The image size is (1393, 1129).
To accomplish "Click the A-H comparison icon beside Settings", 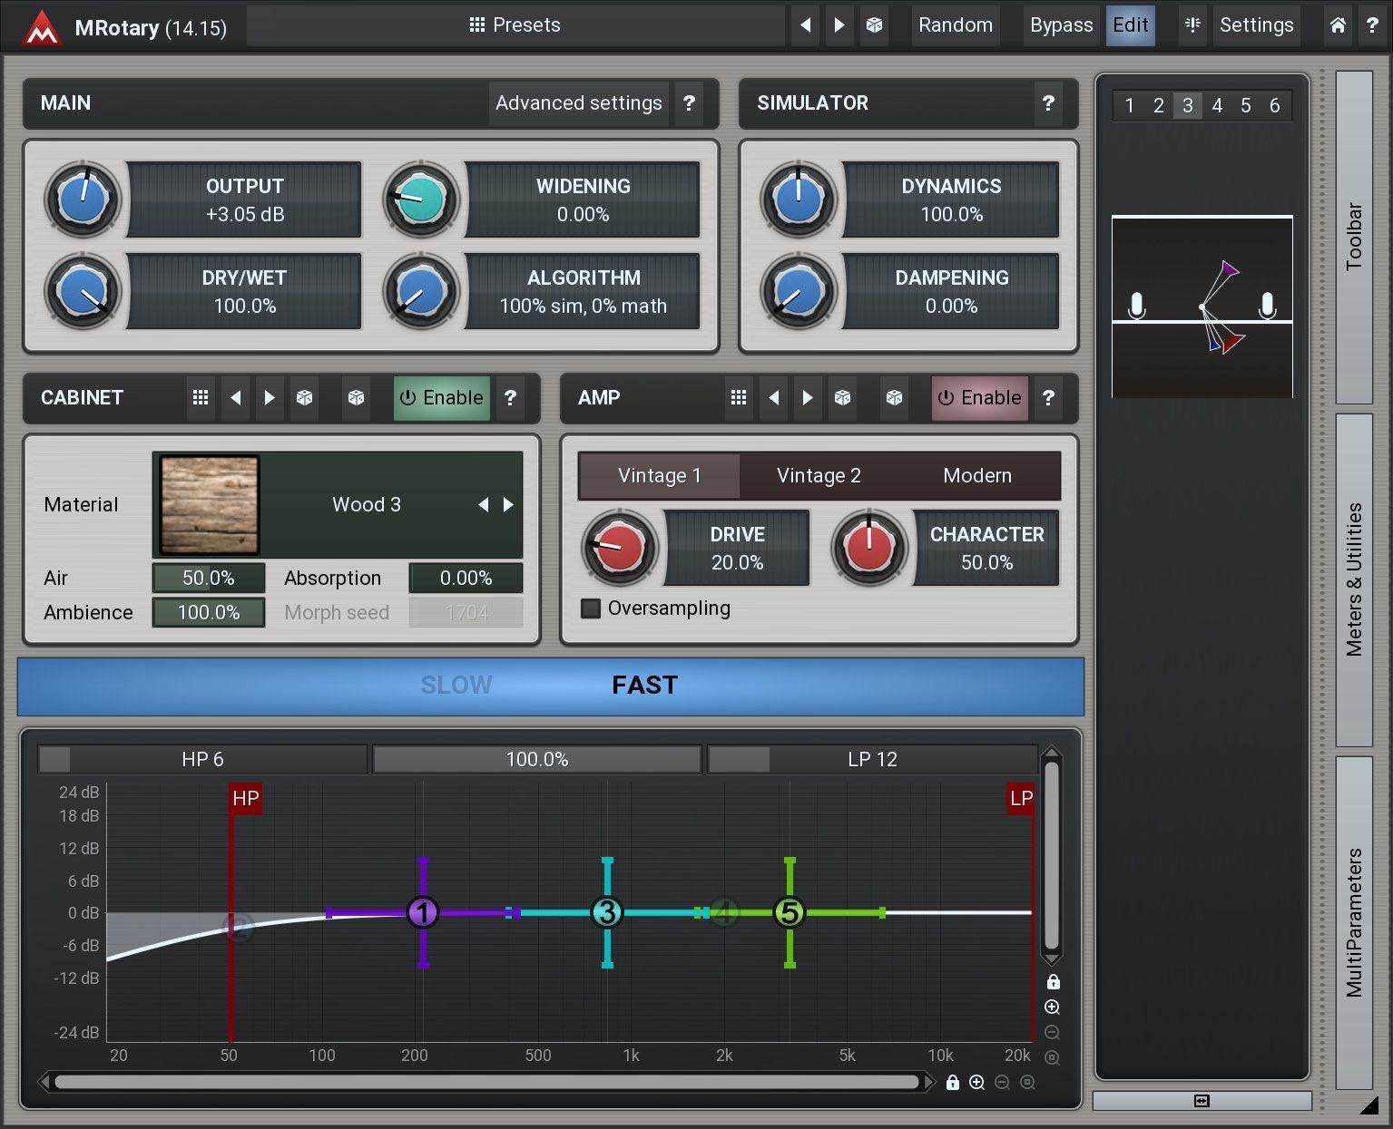I will click(x=1192, y=25).
